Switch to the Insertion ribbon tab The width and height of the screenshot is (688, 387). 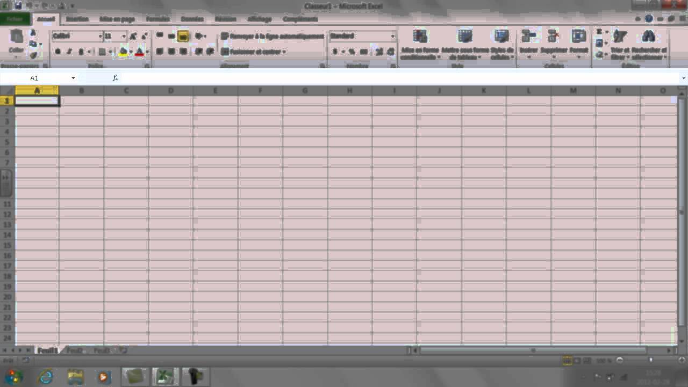point(77,19)
